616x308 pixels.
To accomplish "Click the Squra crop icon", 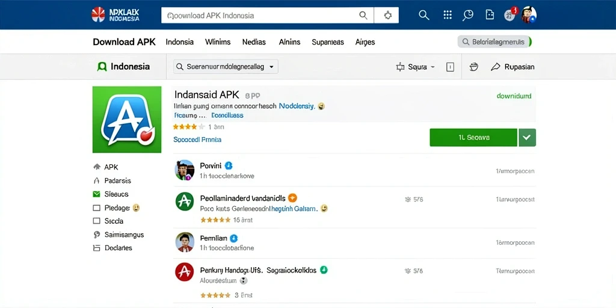I will tap(400, 67).
